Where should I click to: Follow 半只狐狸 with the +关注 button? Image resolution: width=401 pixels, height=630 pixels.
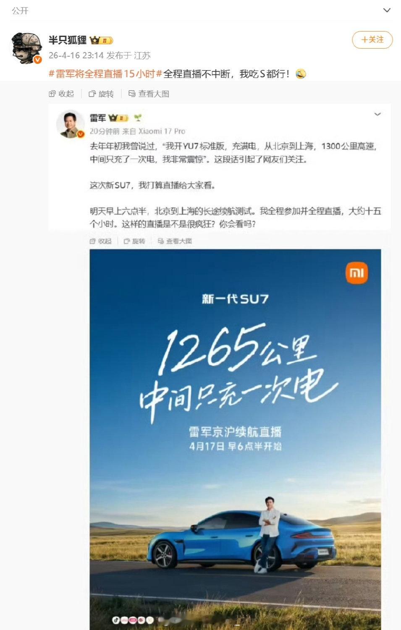tap(372, 40)
